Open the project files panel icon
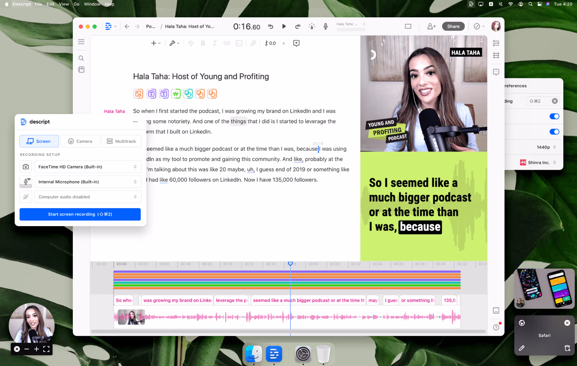This screenshot has height=366, width=577. pyautogui.click(x=81, y=70)
